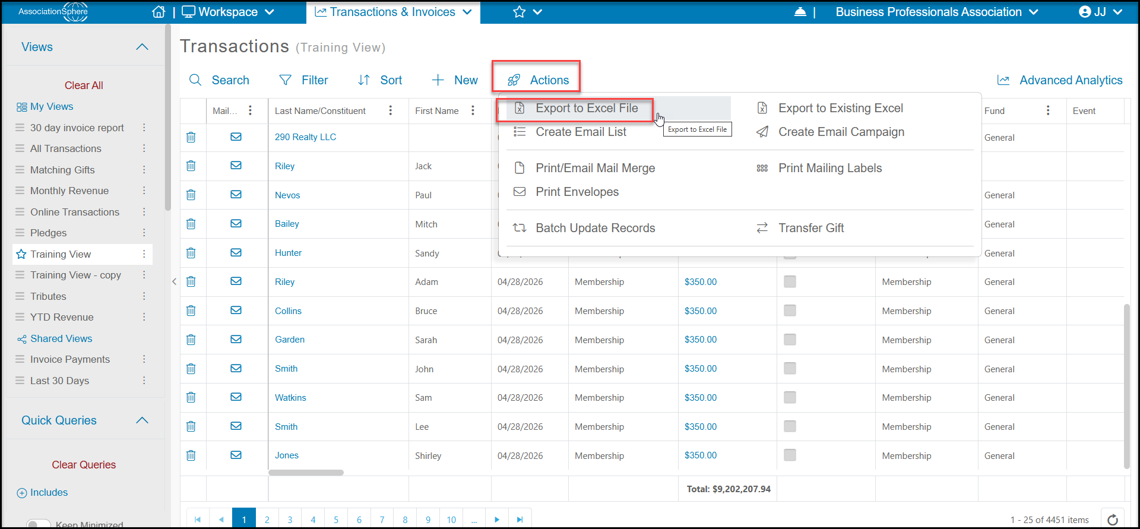Open the JJ user menu
The height and width of the screenshot is (529, 1140).
pyautogui.click(x=1100, y=12)
